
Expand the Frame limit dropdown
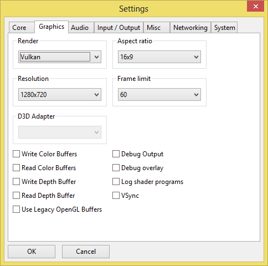[x=159, y=95]
